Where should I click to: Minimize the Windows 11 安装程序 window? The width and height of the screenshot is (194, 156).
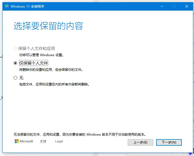click(x=162, y=6)
